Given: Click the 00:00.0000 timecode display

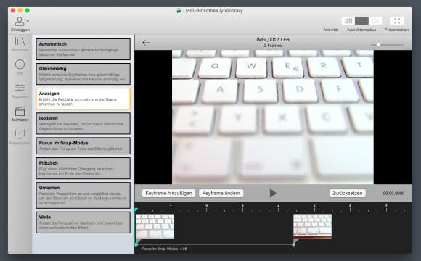Looking at the screenshot, I should [393, 193].
